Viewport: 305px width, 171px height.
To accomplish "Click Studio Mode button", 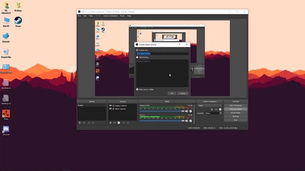I will pyautogui.click(x=235, y=113).
